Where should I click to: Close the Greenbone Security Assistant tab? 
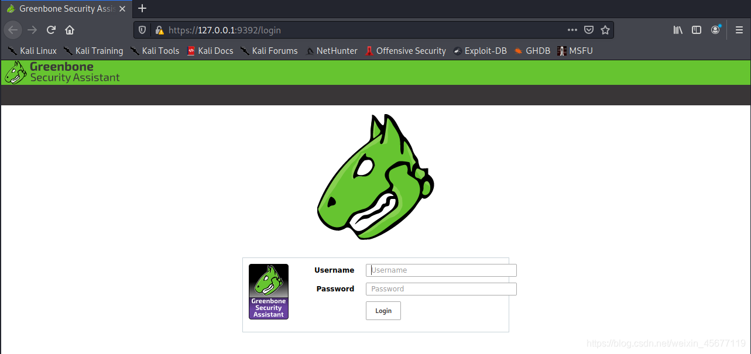pyautogui.click(x=122, y=9)
